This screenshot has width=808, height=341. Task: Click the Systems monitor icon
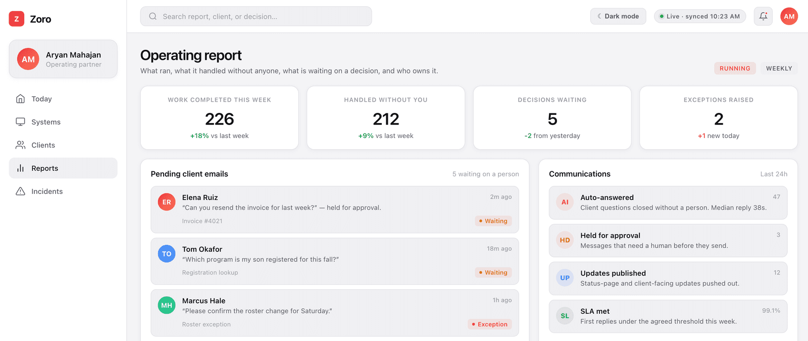point(20,122)
